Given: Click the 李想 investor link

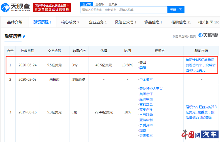Looking at the screenshot, I should [x=143, y=68].
